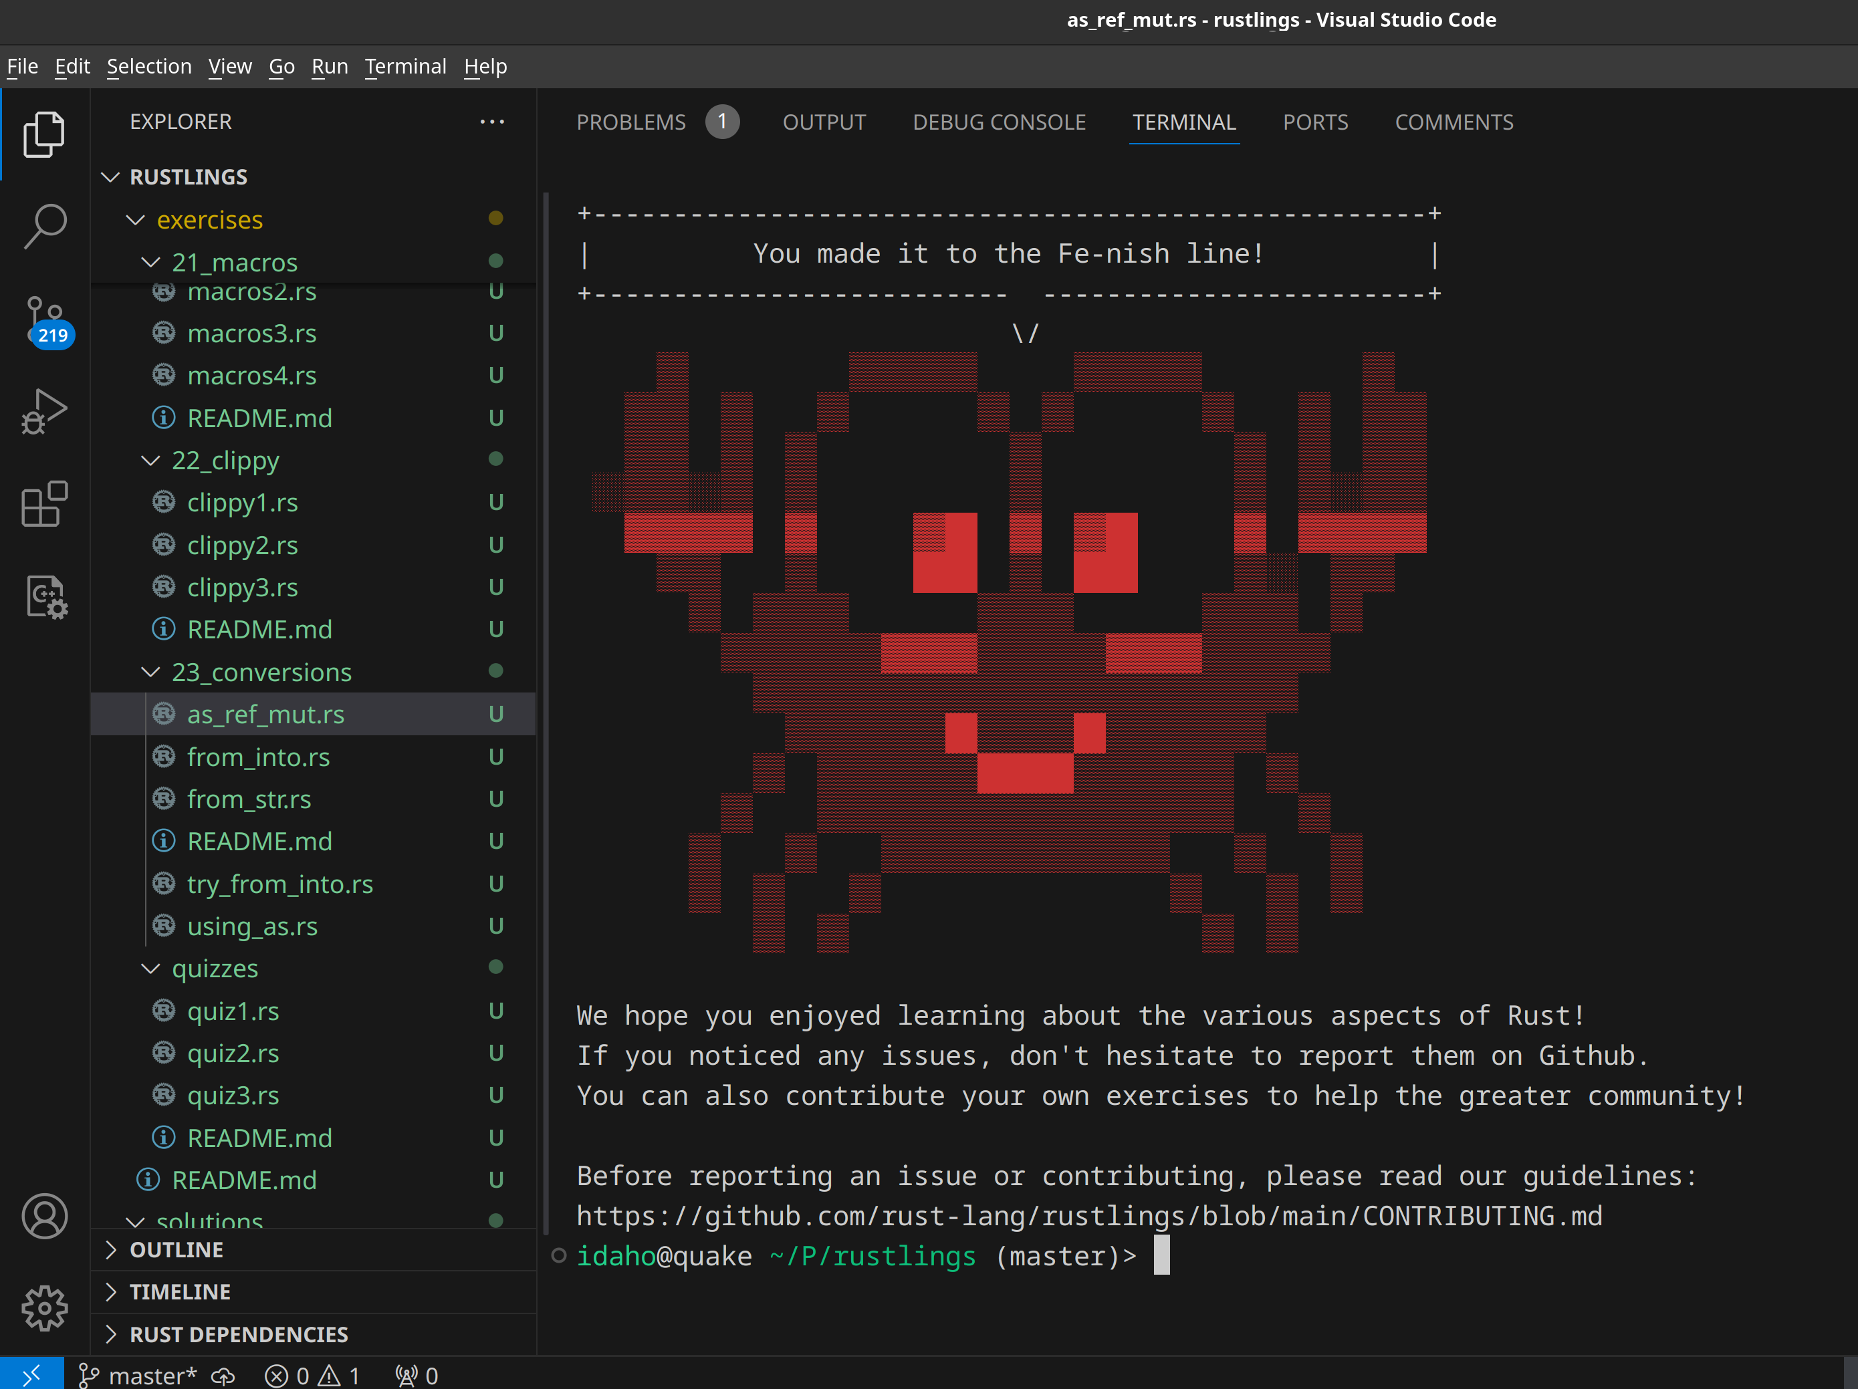Open as_ref_mut.rs file
Image resolution: width=1858 pixels, height=1389 pixels.
[x=312, y=714]
